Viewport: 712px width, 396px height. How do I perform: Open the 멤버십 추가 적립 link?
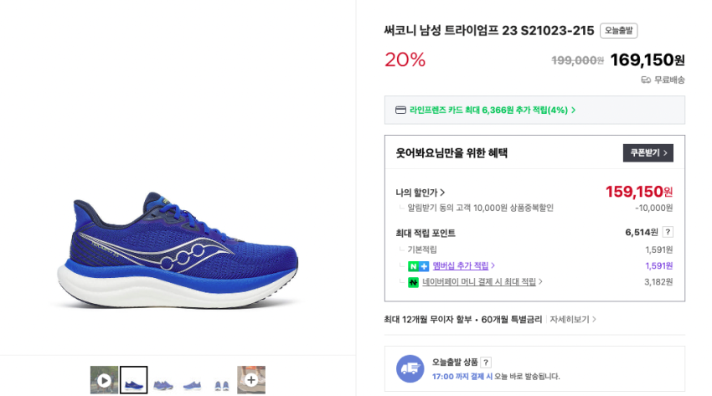point(463,266)
